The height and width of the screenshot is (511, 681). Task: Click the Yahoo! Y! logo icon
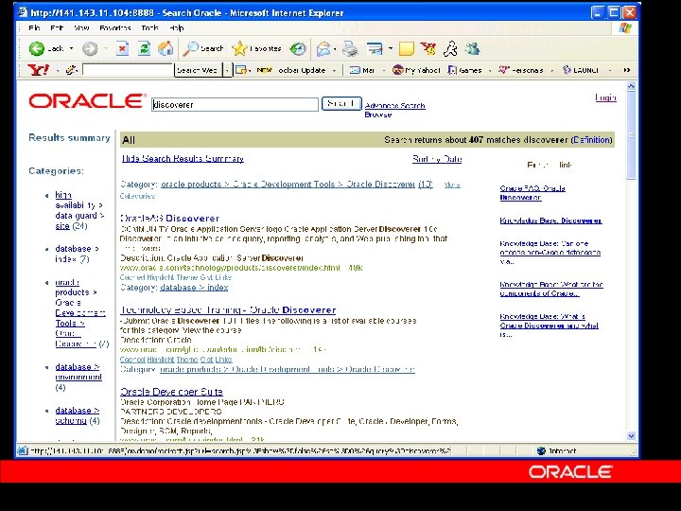pos(38,70)
